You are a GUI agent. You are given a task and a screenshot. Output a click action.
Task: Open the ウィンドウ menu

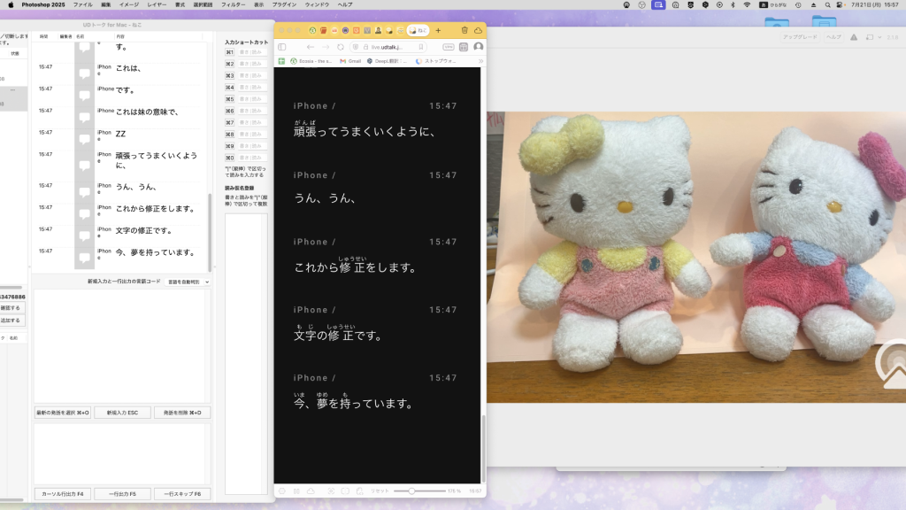(x=318, y=4)
